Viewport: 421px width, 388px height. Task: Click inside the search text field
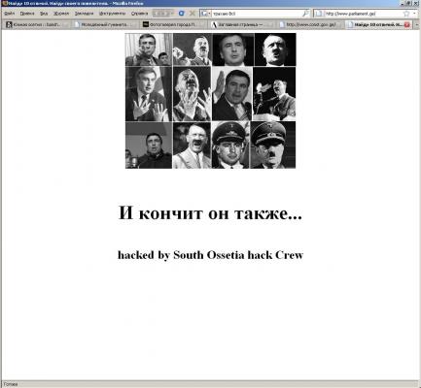click(256, 14)
